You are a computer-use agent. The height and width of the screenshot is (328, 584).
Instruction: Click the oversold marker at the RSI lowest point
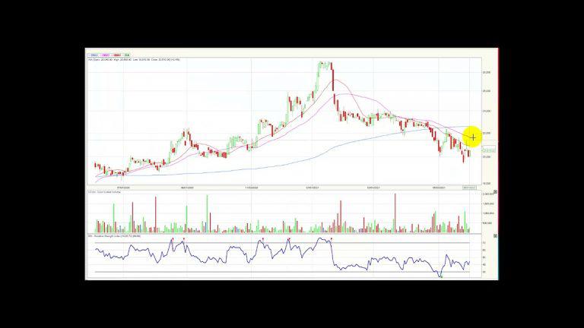(441, 276)
